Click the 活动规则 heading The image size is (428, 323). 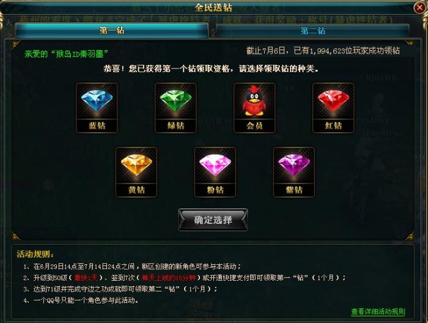click(x=35, y=254)
